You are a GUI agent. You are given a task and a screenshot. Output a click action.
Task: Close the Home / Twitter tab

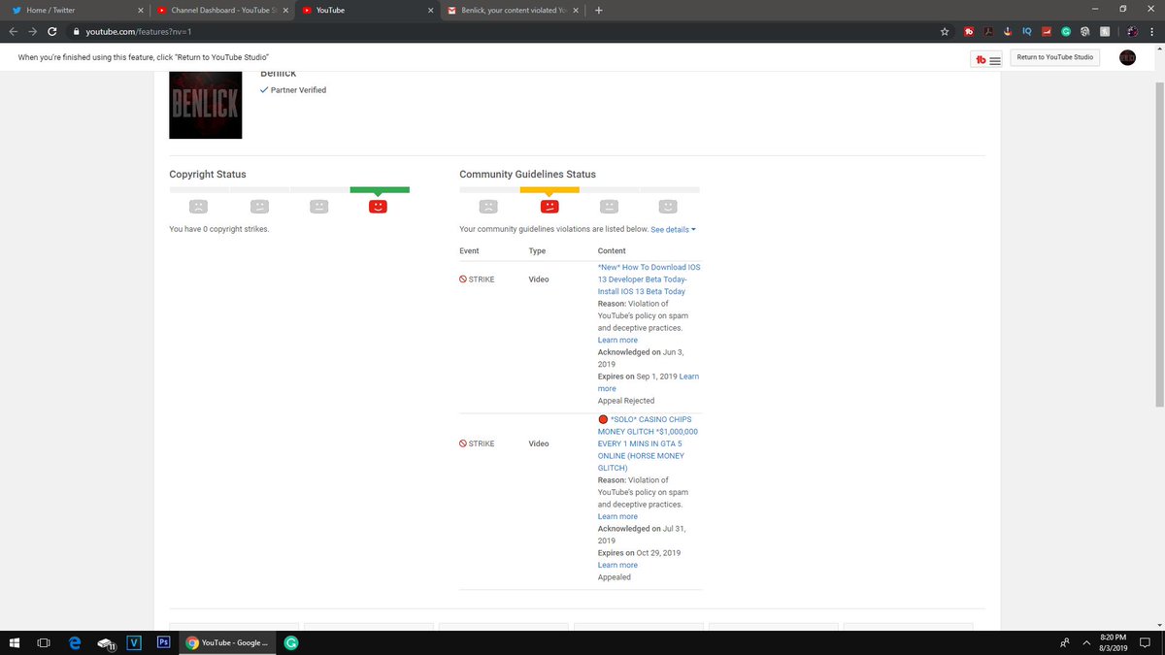click(x=140, y=11)
